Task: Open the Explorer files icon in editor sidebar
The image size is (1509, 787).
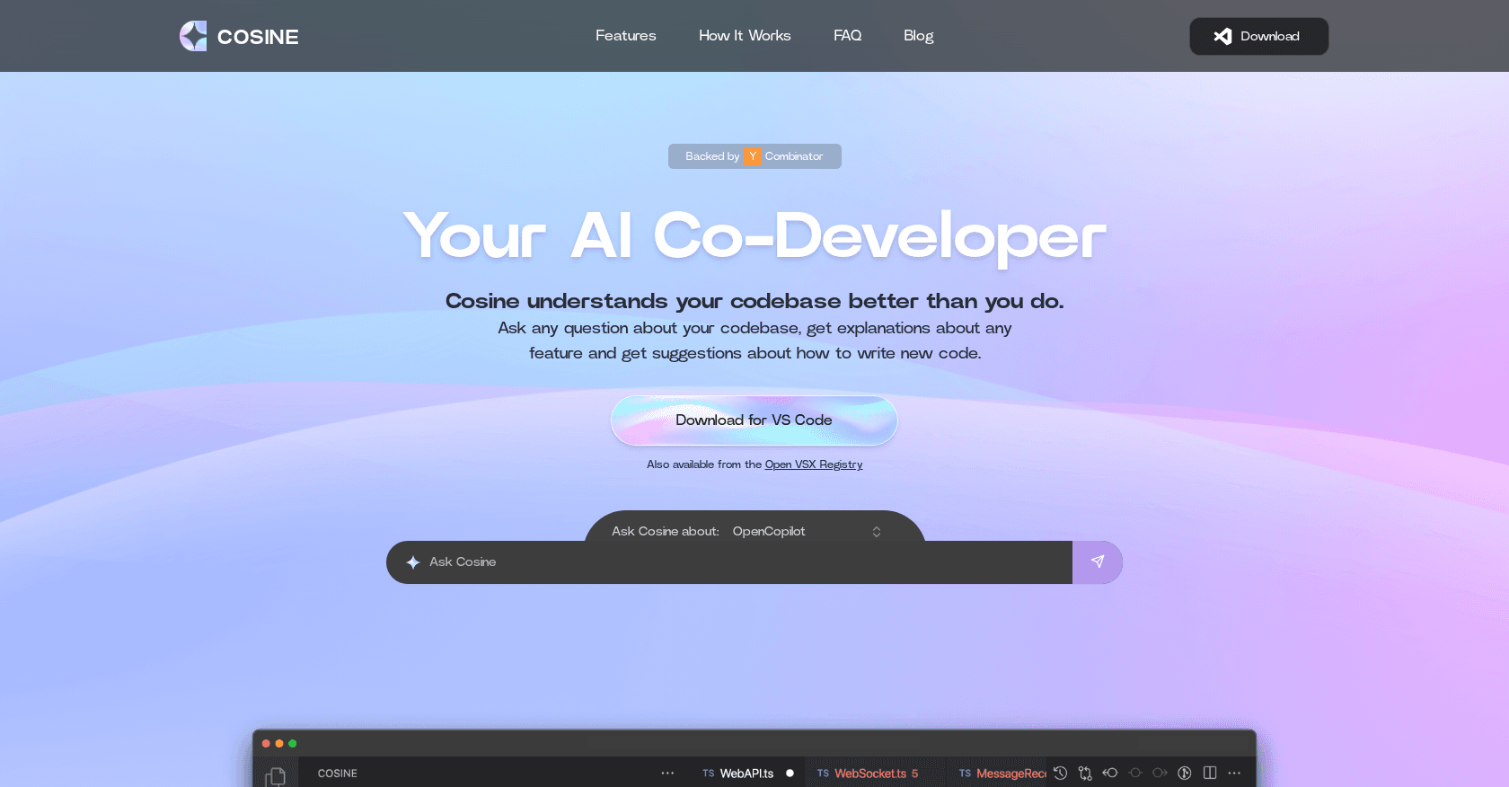Action: [276, 776]
